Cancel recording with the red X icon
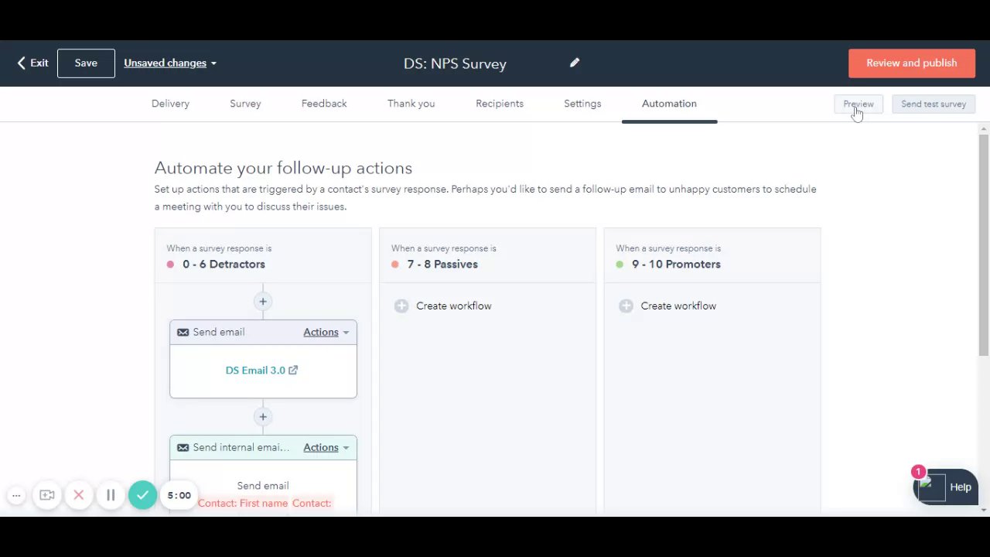 [78, 495]
